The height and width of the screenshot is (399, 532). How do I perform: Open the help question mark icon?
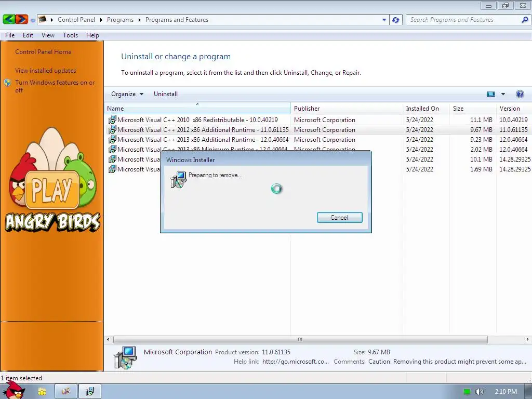520,94
